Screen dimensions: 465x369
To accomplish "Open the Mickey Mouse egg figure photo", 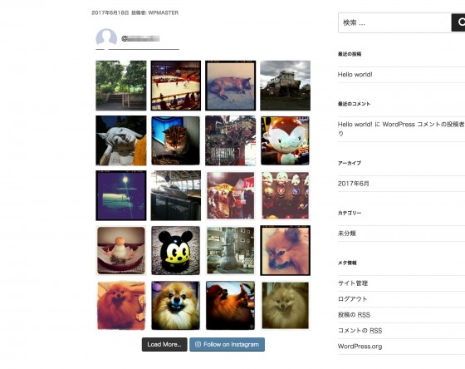I will [175, 250].
